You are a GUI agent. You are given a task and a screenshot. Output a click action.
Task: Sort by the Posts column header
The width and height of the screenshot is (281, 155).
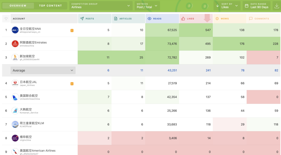click(95, 18)
